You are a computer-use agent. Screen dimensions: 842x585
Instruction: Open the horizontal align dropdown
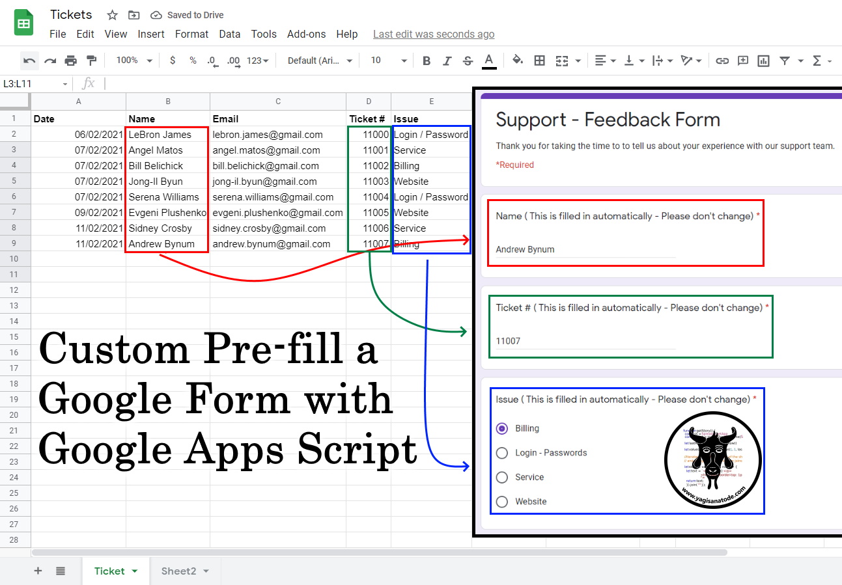click(605, 61)
